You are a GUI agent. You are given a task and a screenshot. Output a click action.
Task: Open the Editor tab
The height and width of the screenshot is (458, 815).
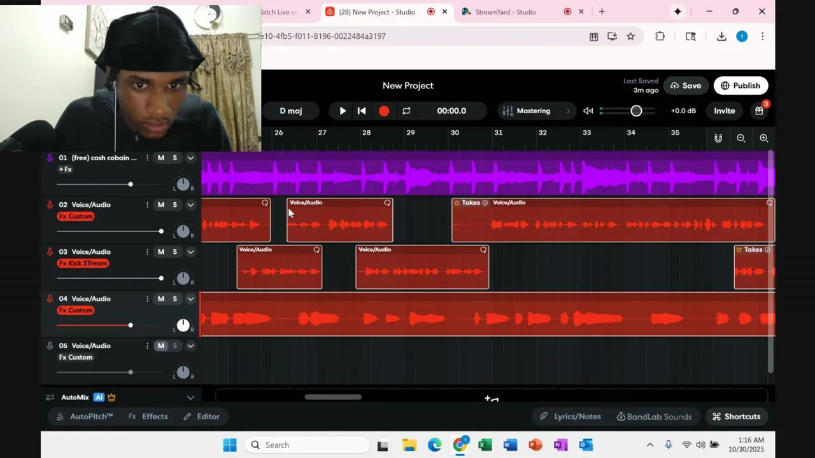pyautogui.click(x=201, y=417)
